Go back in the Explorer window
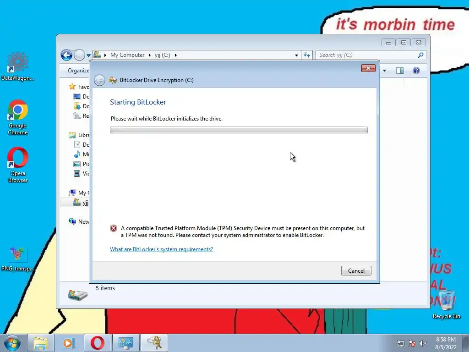Viewport: 469px width, 352px height. click(66, 55)
